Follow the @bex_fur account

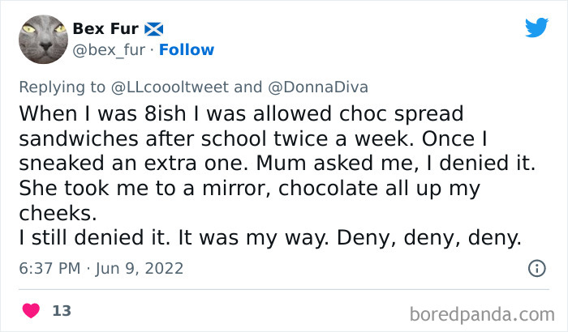tap(187, 50)
